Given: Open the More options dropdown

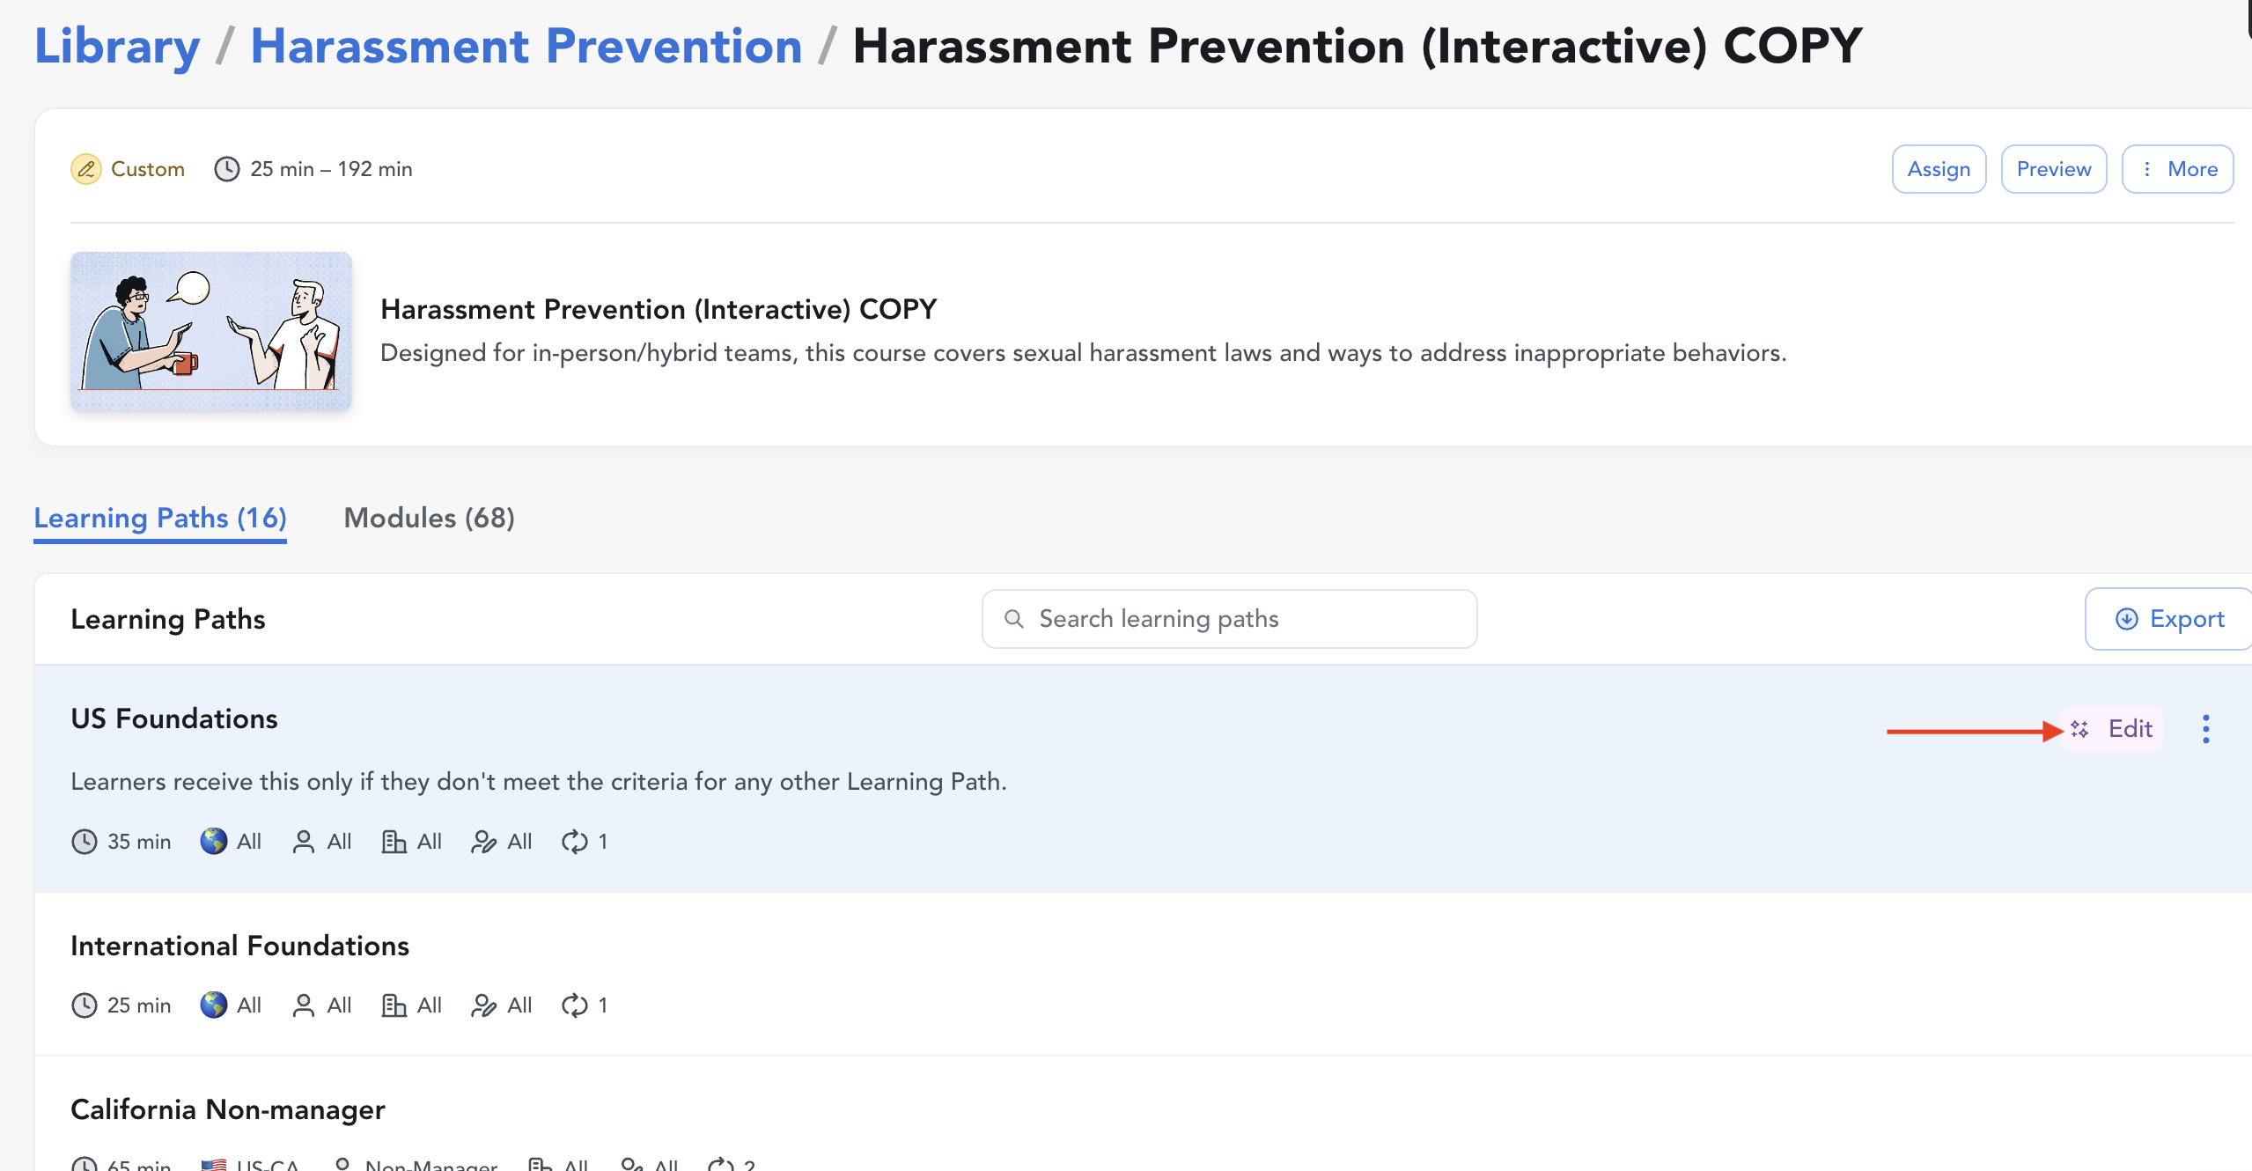Looking at the screenshot, I should (2177, 169).
